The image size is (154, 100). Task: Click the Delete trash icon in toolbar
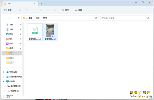point(55,10)
